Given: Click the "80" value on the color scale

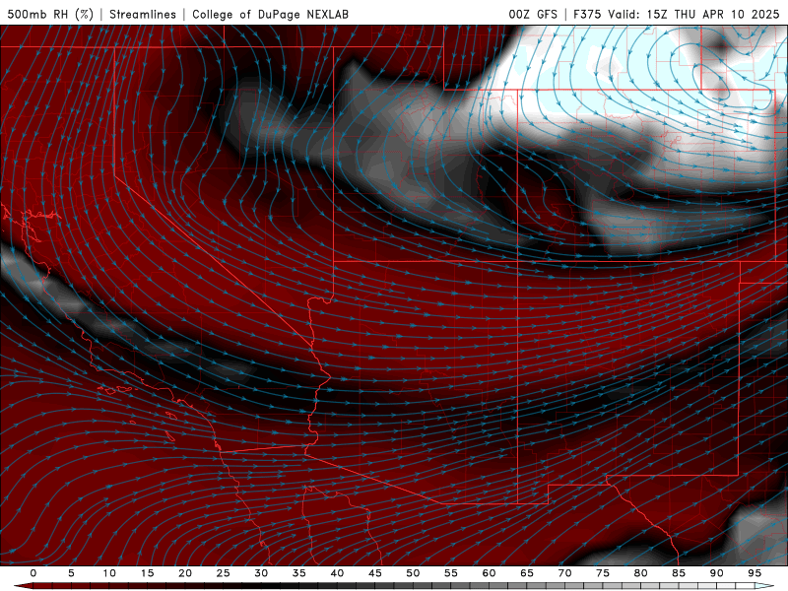Looking at the screenshot, I should (x=640, y=573).
